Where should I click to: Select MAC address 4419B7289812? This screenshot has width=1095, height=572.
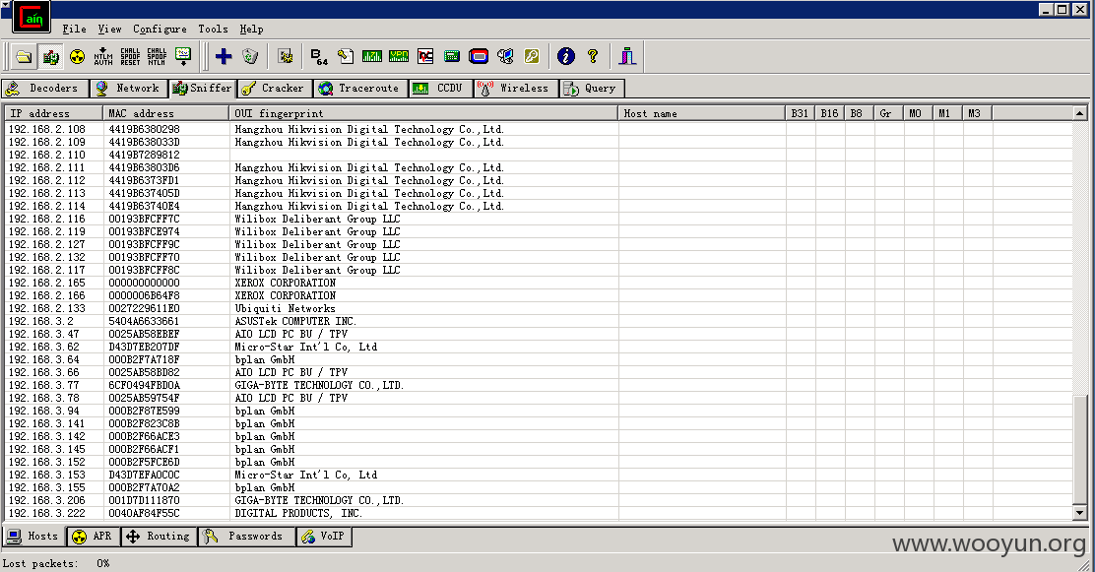(144, 155)
